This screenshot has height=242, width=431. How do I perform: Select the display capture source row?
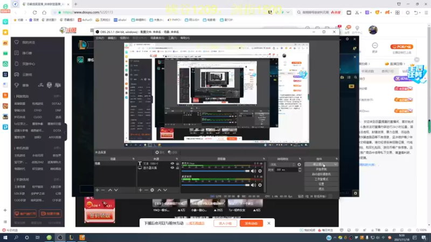[x=158, y=168]
